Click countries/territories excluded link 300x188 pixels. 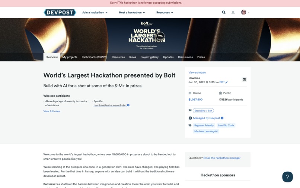click(110, 105)
